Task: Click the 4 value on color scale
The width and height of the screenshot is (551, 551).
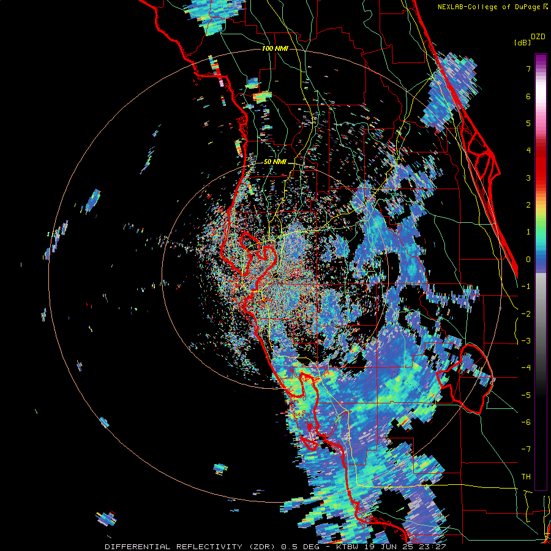Action: 528,151
